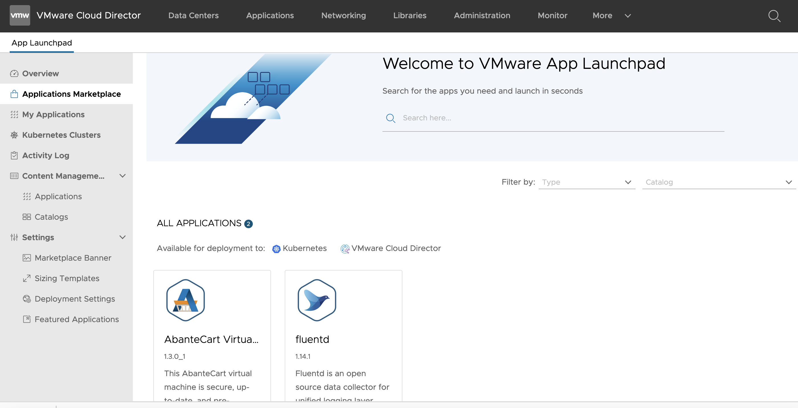Open the Activity Log page
The height and width of the screenshot is (408, 798).
[x=46, y=156]
